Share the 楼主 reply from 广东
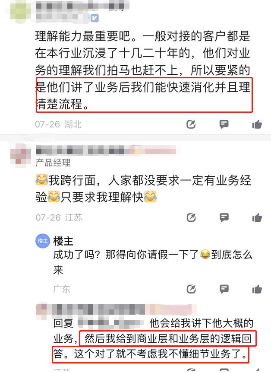This screenshot has width=271, height=373. pos(191,289)
